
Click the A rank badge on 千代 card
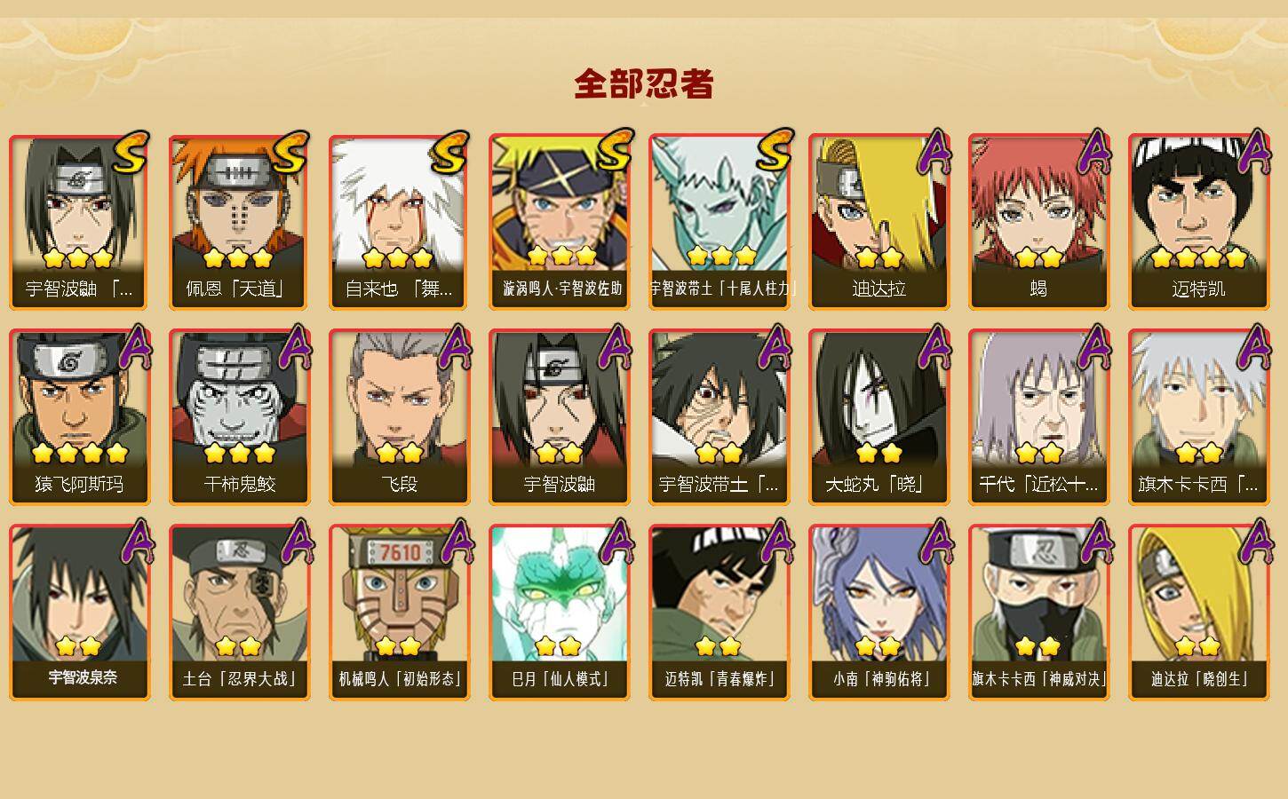[x=1095, y=347]
